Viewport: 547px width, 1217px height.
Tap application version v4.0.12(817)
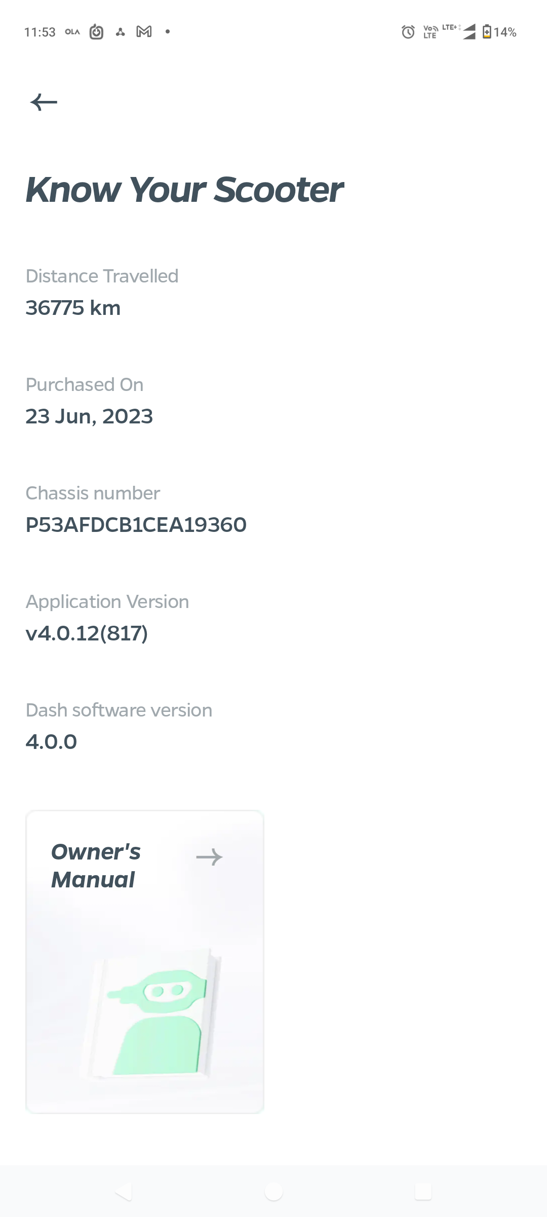87,633
